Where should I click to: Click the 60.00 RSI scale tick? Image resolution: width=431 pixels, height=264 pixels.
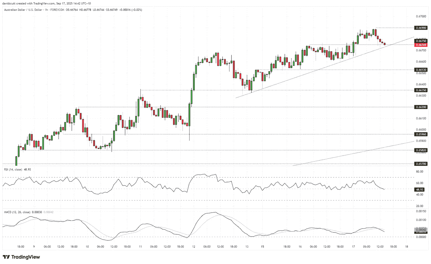420,183
